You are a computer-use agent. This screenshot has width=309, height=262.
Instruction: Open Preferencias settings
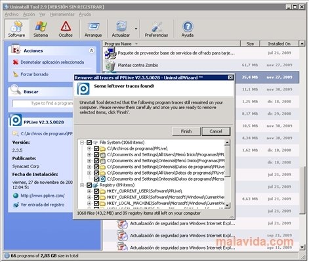(x=156, y=29)
